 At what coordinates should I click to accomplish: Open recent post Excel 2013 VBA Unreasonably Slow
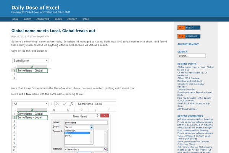[194, 105]
